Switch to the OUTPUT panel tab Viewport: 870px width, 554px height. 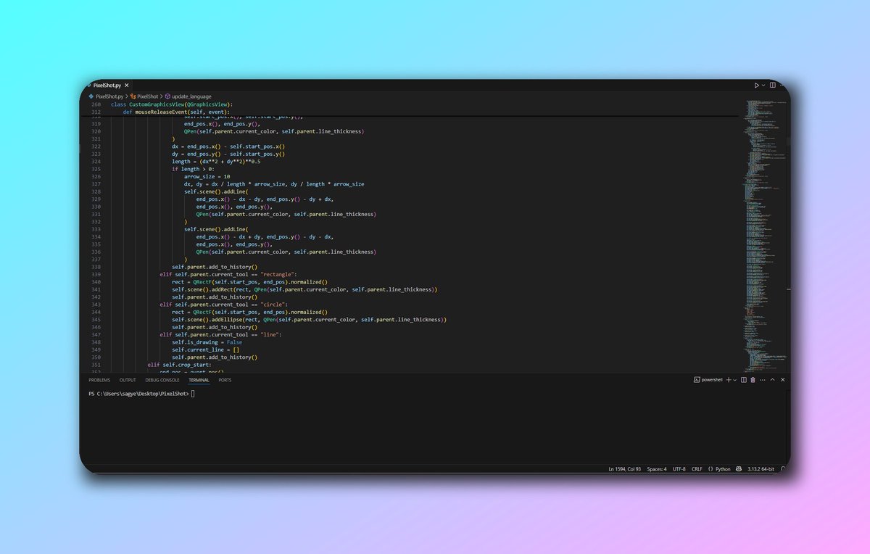128,380
